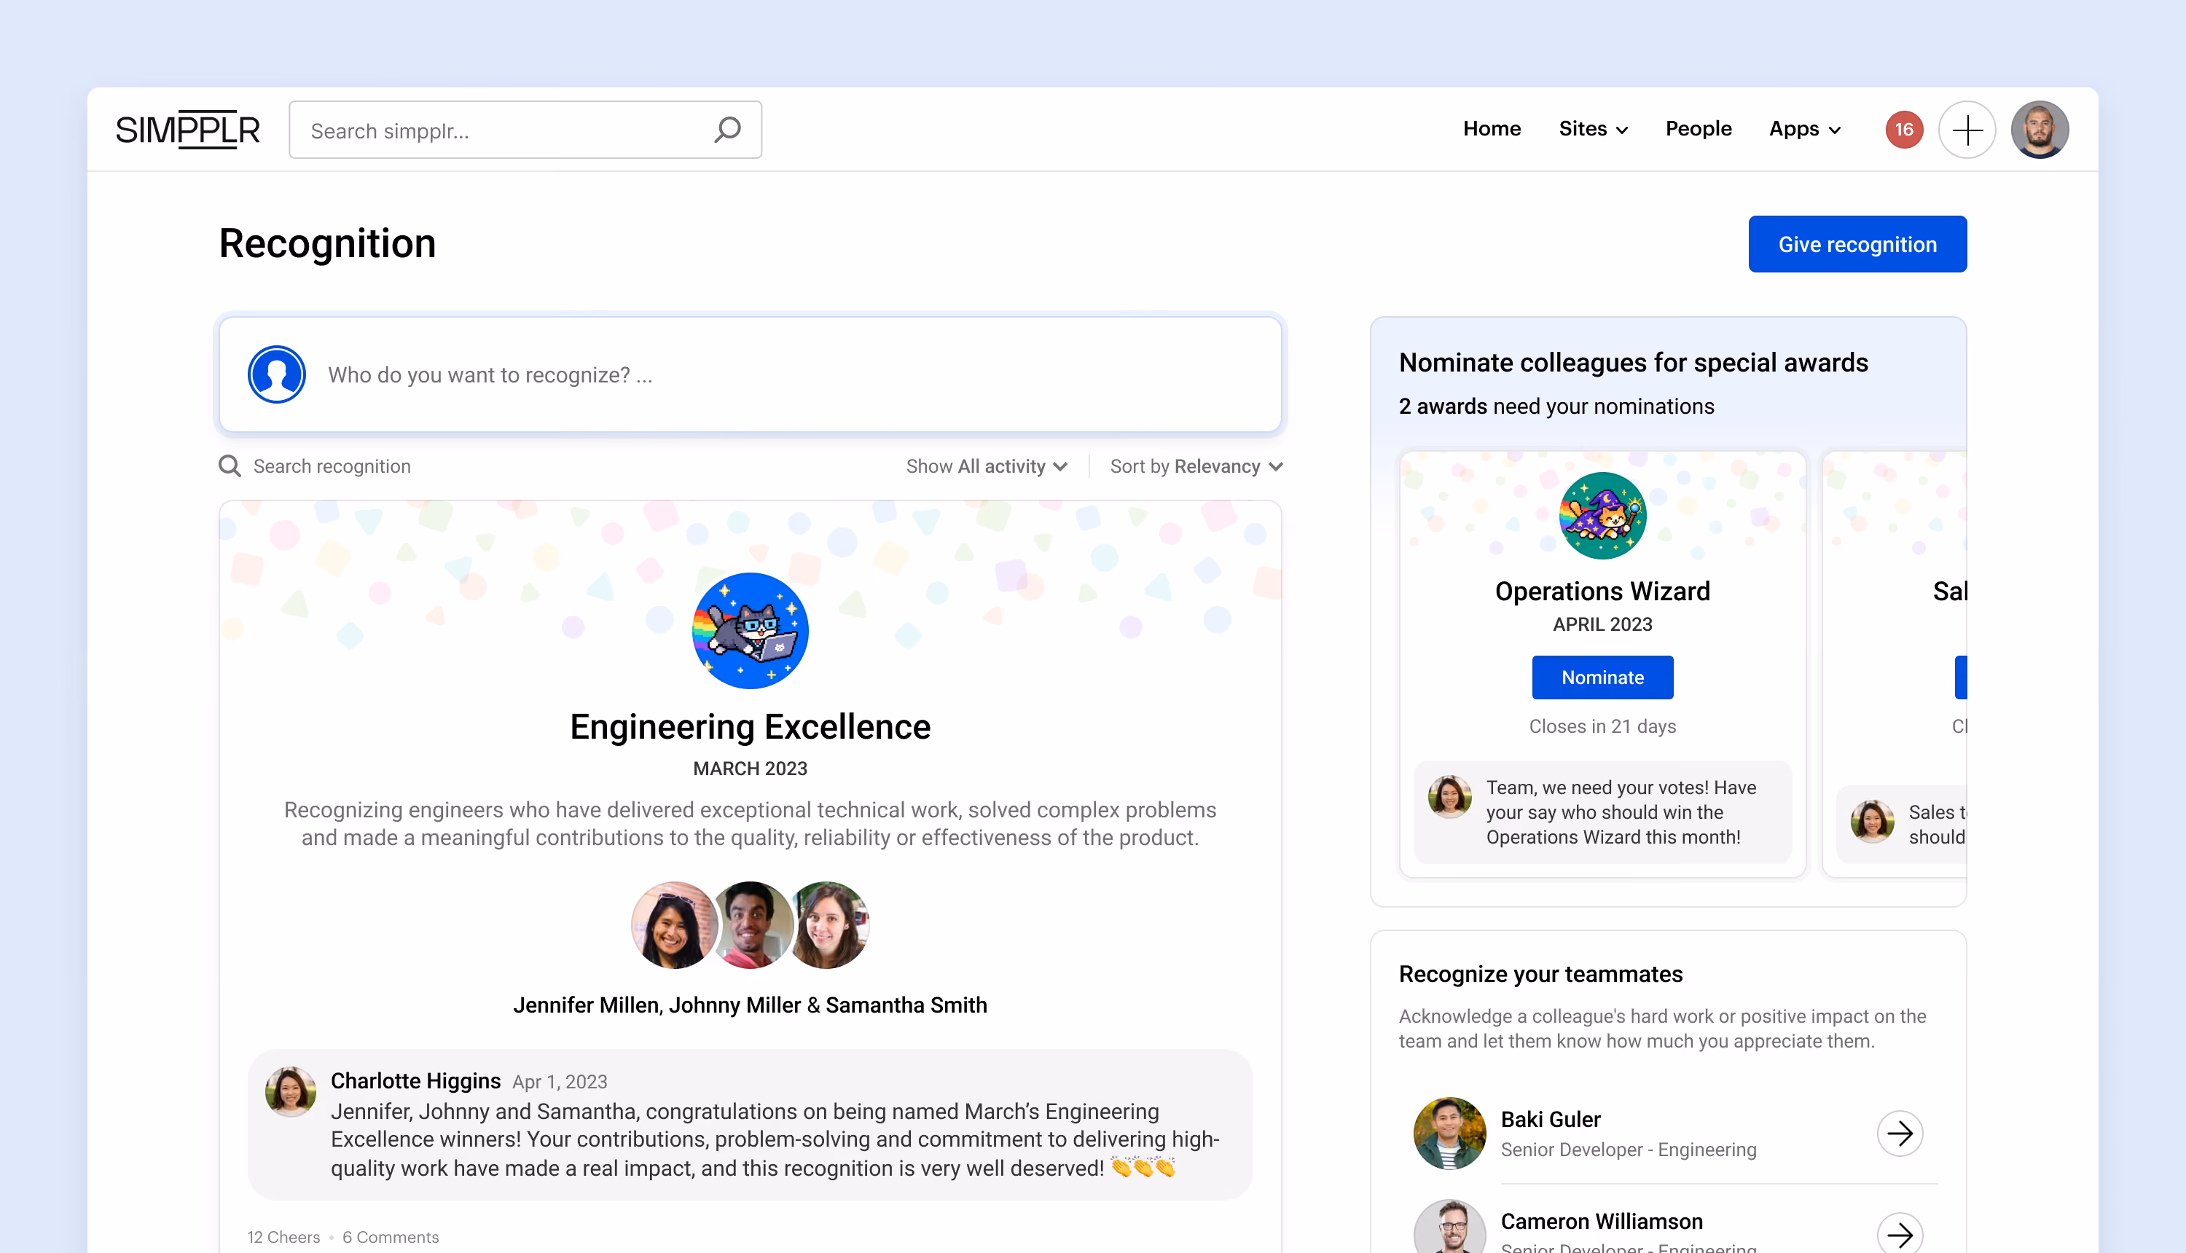2186x1253 pixels.
Task: Click the arrow next to Cameron Williamson
Action: pos(1900,1235)
